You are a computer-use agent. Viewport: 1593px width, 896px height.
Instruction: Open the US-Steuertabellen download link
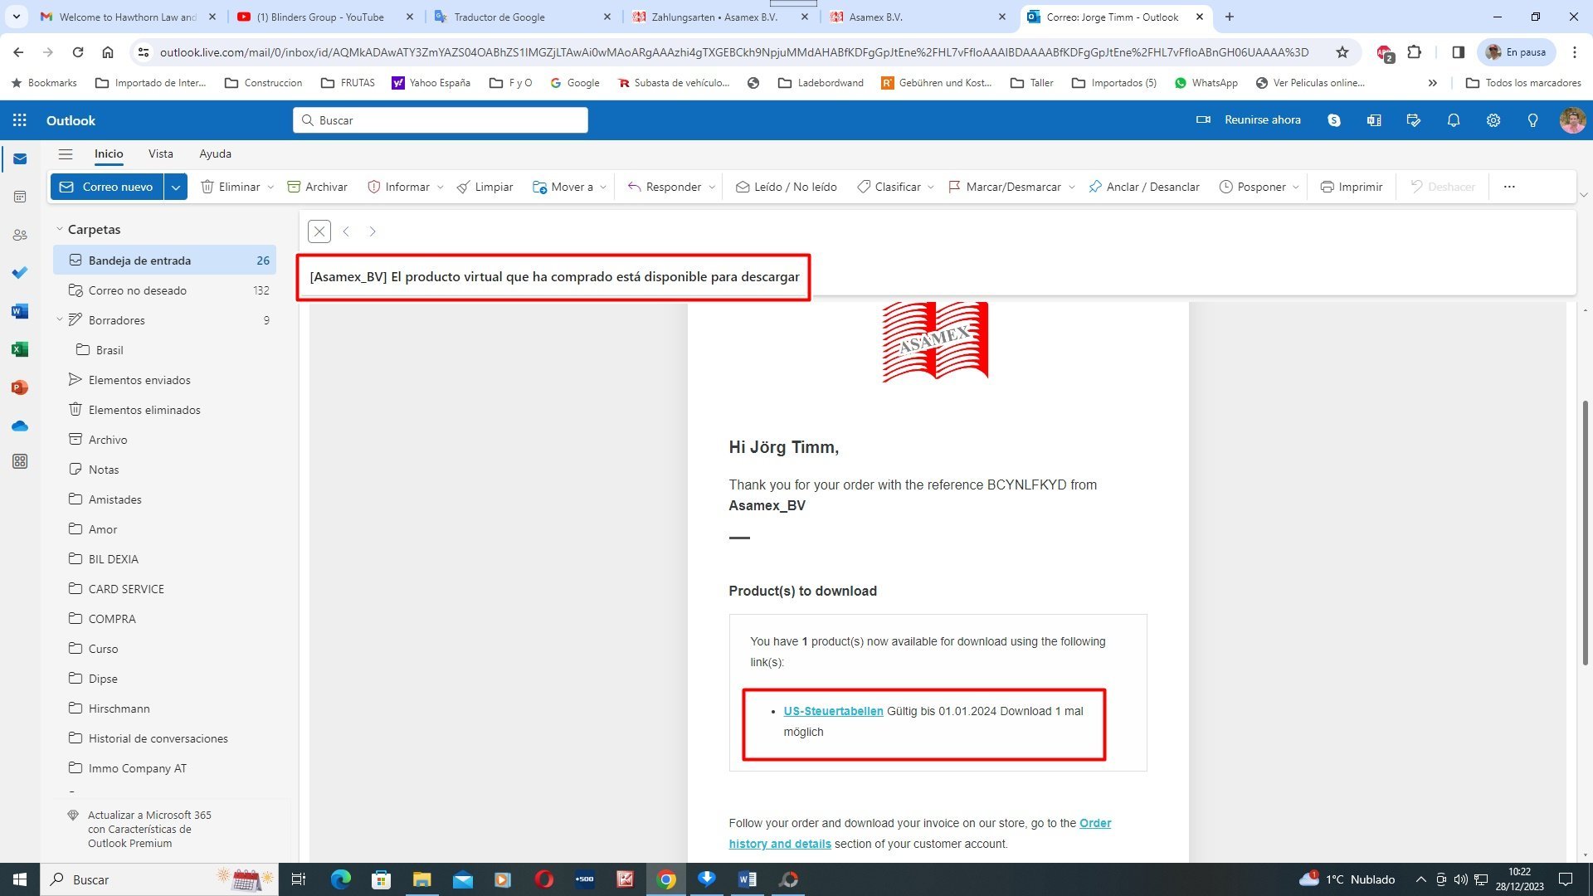pyautogui.click(x=833, y=711)
